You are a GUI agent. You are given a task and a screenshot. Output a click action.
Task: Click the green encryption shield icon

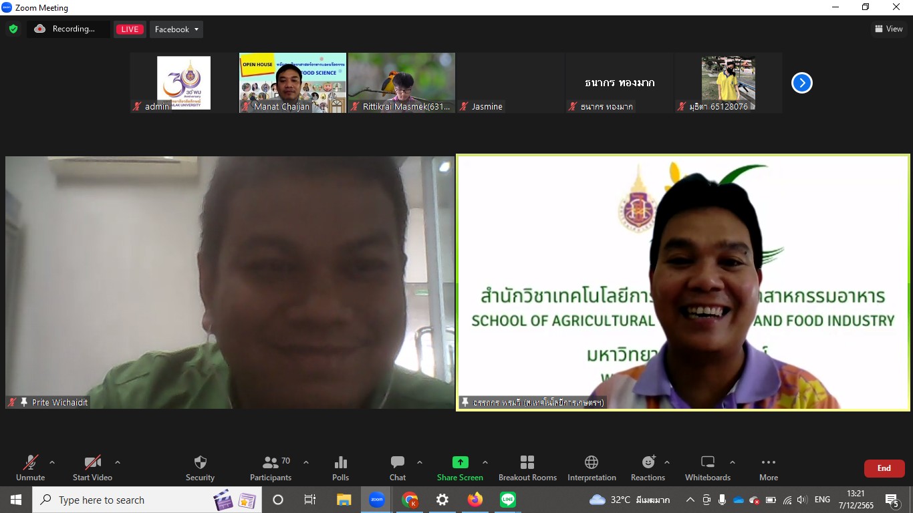click(13, 29)
